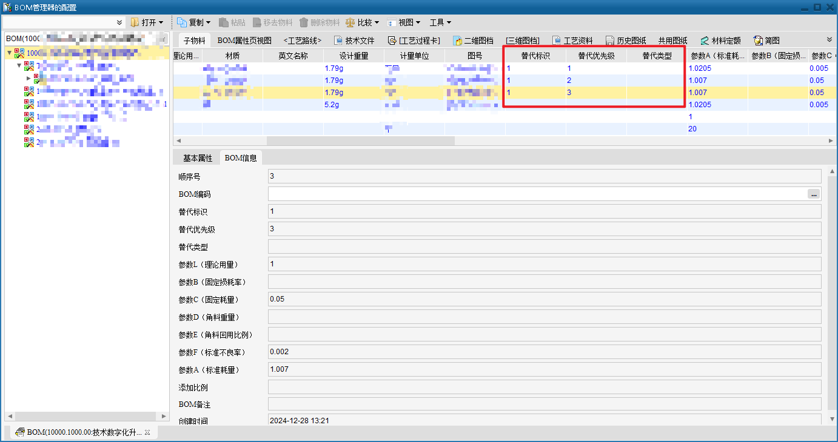Expand the top-left combo box dropdown
Viewport: 838px width, 442px height.
[119, 22]
